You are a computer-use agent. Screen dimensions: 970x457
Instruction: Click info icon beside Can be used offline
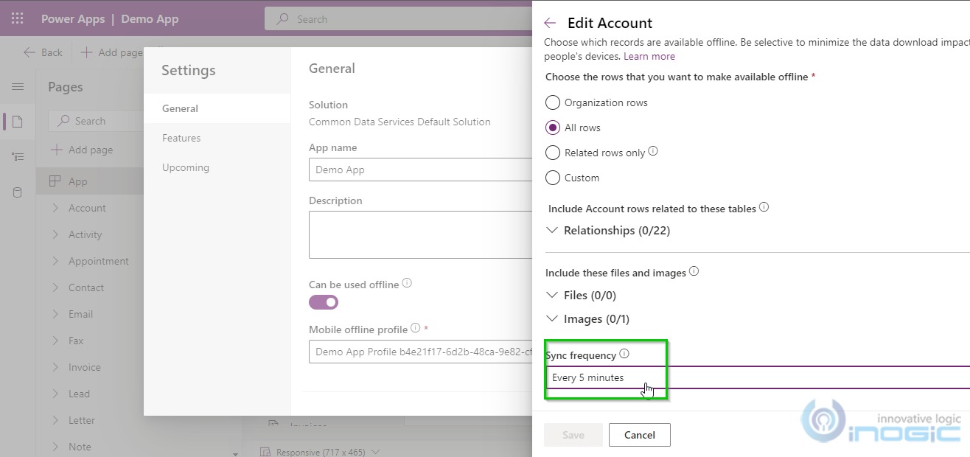(x=407, y=283)
